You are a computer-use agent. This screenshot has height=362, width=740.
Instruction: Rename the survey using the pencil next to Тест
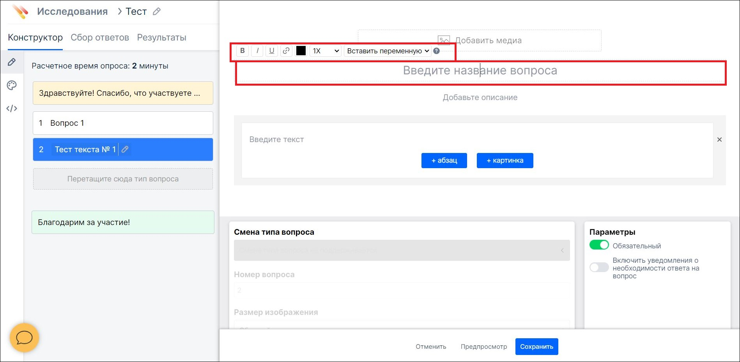(x=157, y=11)
